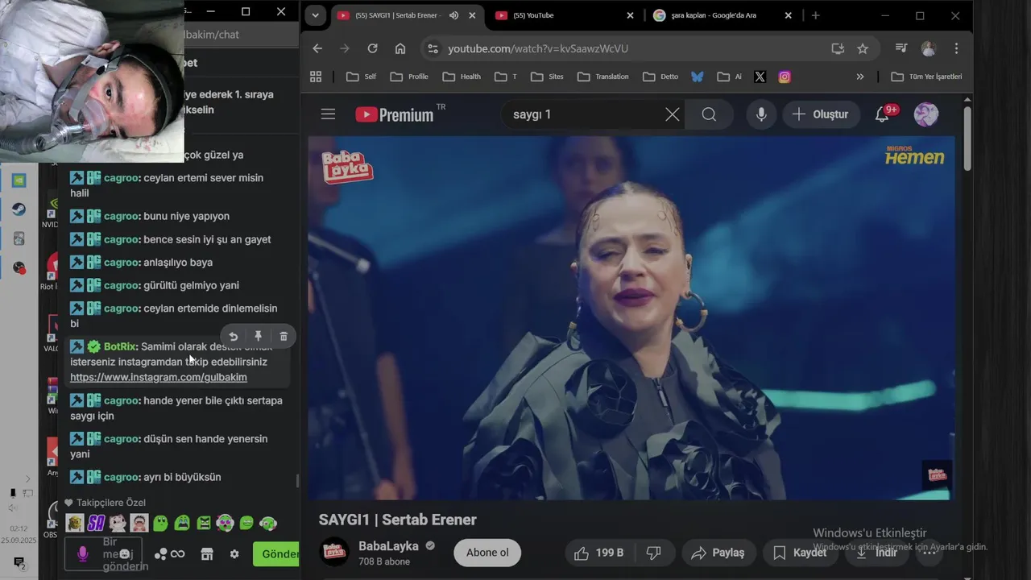
Task: Close the (55) YouTube tab
Action: pyautogui.click(x=630, y=15)
